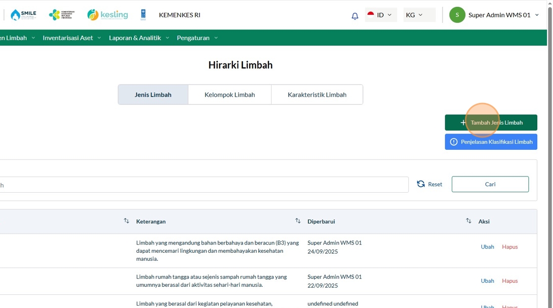Click the Hirarki Limbah heading
Viewport: 553px width, 308px height.
tap(240, 65)
